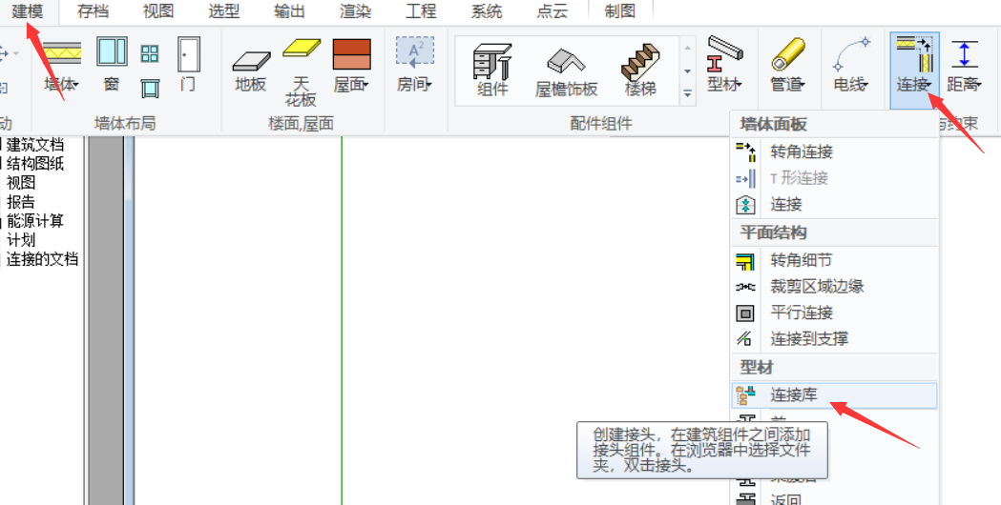Choose T 形连接 in the menu
The width and height of the screenshot is (1001, 505).
tap(834, 178)
